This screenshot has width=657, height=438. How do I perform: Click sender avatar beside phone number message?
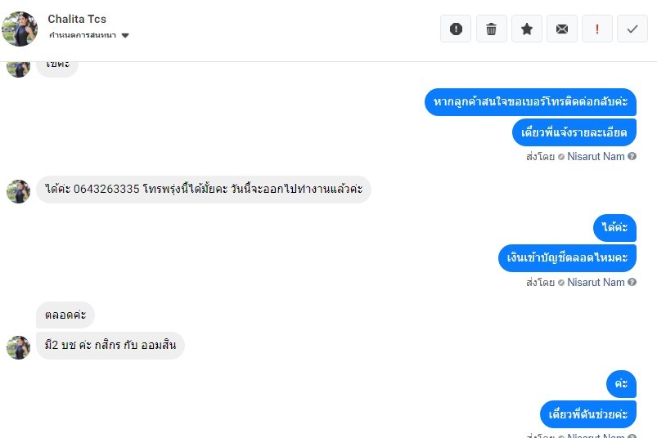click(19, 191)
